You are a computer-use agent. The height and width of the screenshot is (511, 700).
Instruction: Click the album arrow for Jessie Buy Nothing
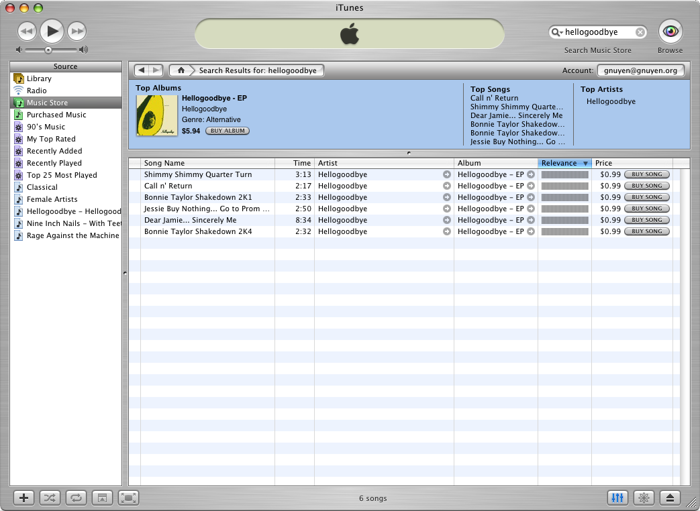point(530,209)
